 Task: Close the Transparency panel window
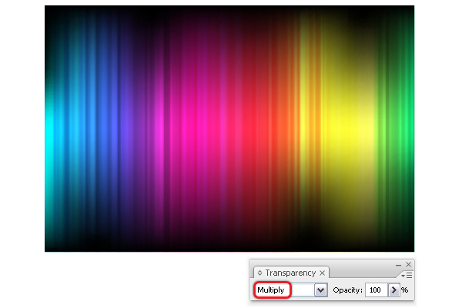click(x=408, y=265)
